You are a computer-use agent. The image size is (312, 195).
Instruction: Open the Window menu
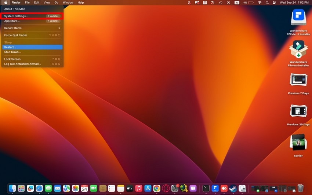[x=68, y=3]
